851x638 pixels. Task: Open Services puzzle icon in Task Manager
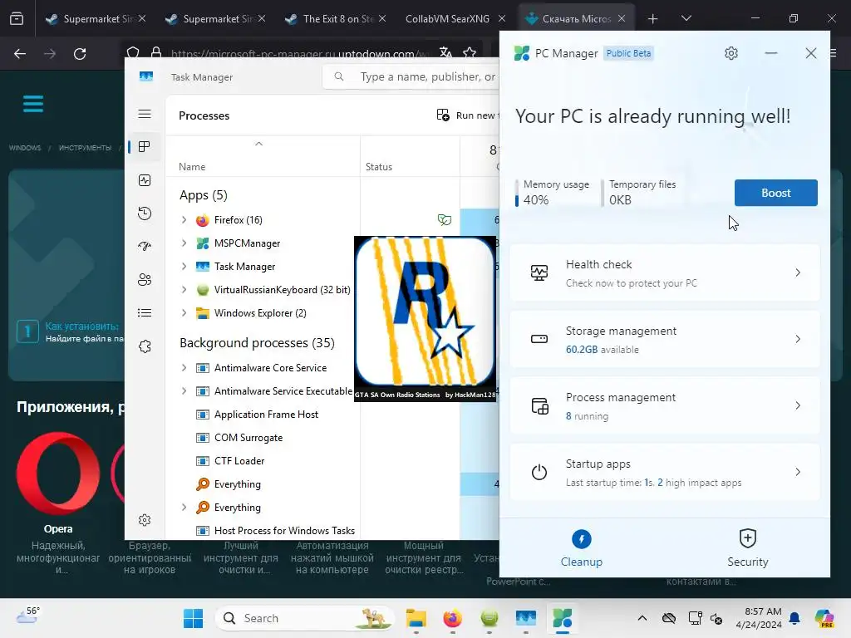click(x=145, y=346)
